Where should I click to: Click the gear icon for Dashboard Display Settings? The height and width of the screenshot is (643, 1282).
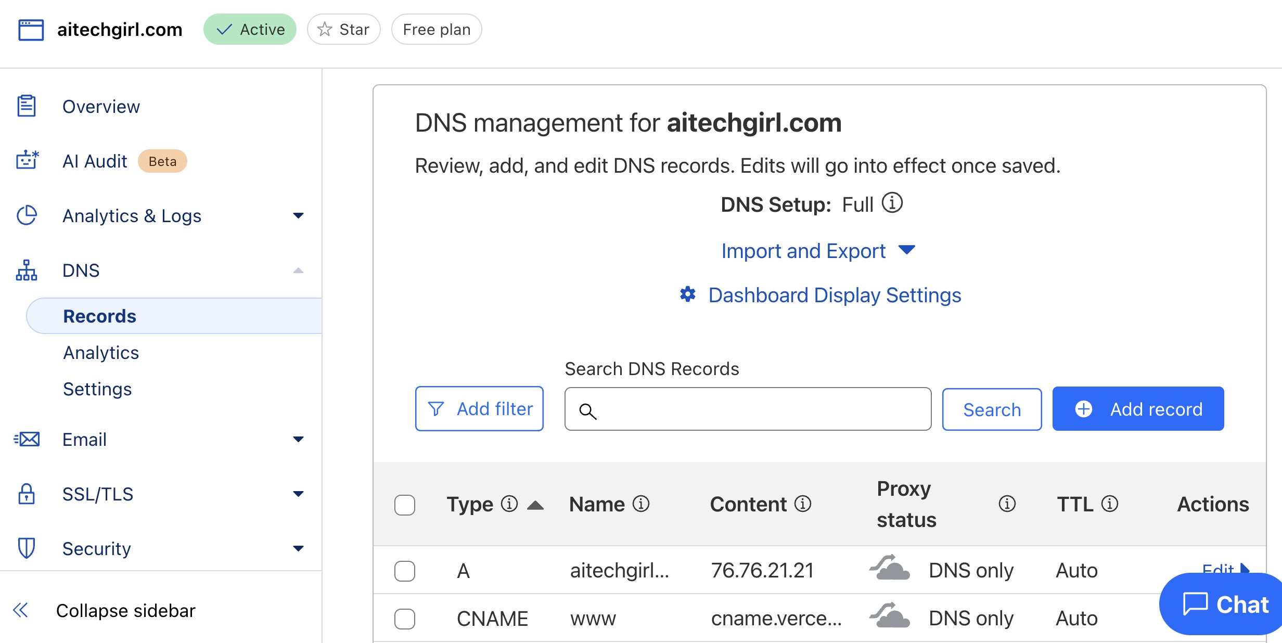(688, 294)
